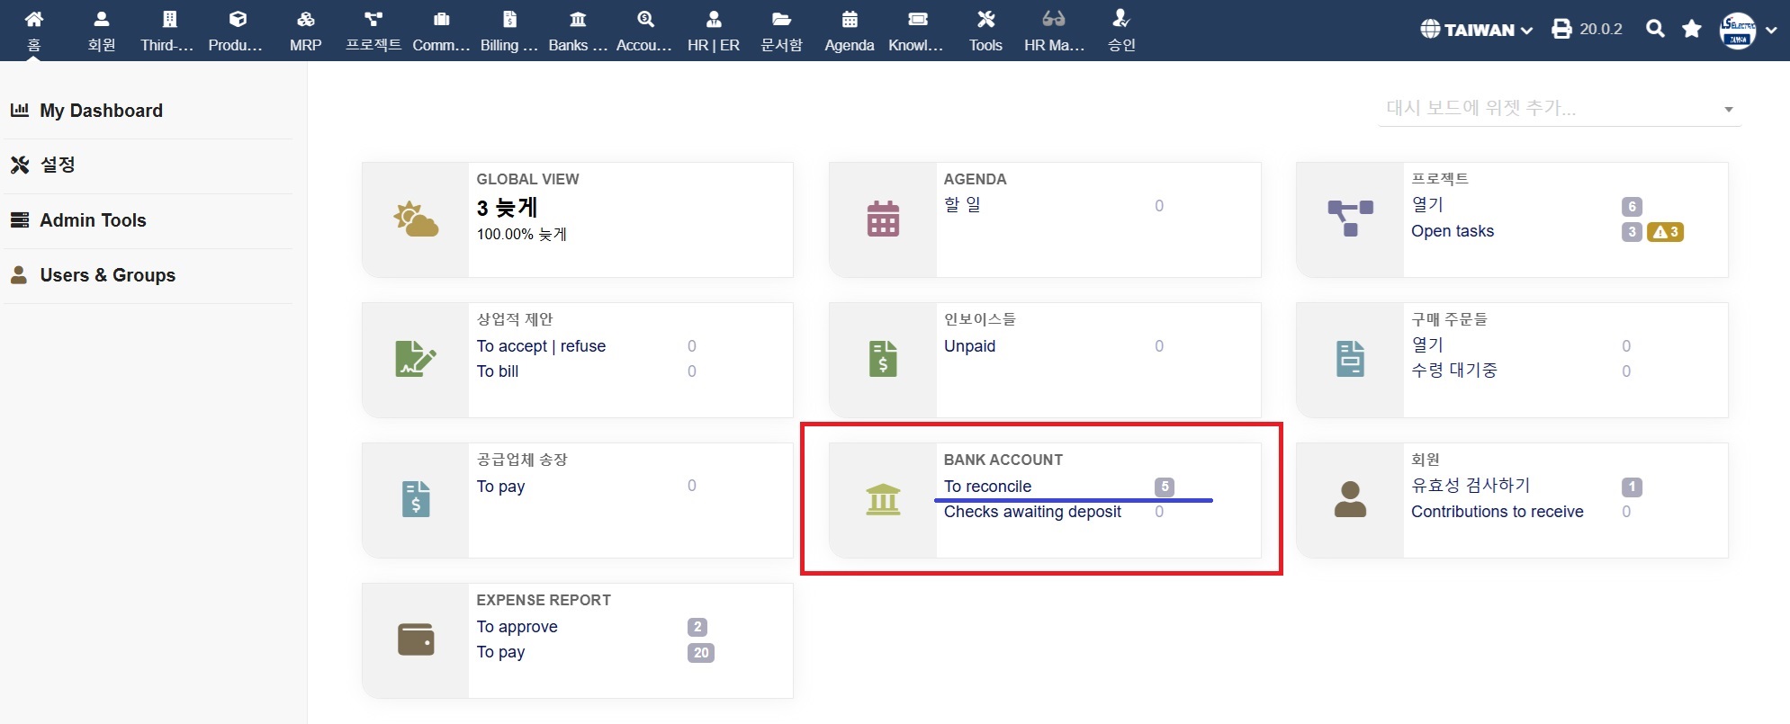Open the MRP module icon
1790x724 pixels.
(x=305, y=20)
